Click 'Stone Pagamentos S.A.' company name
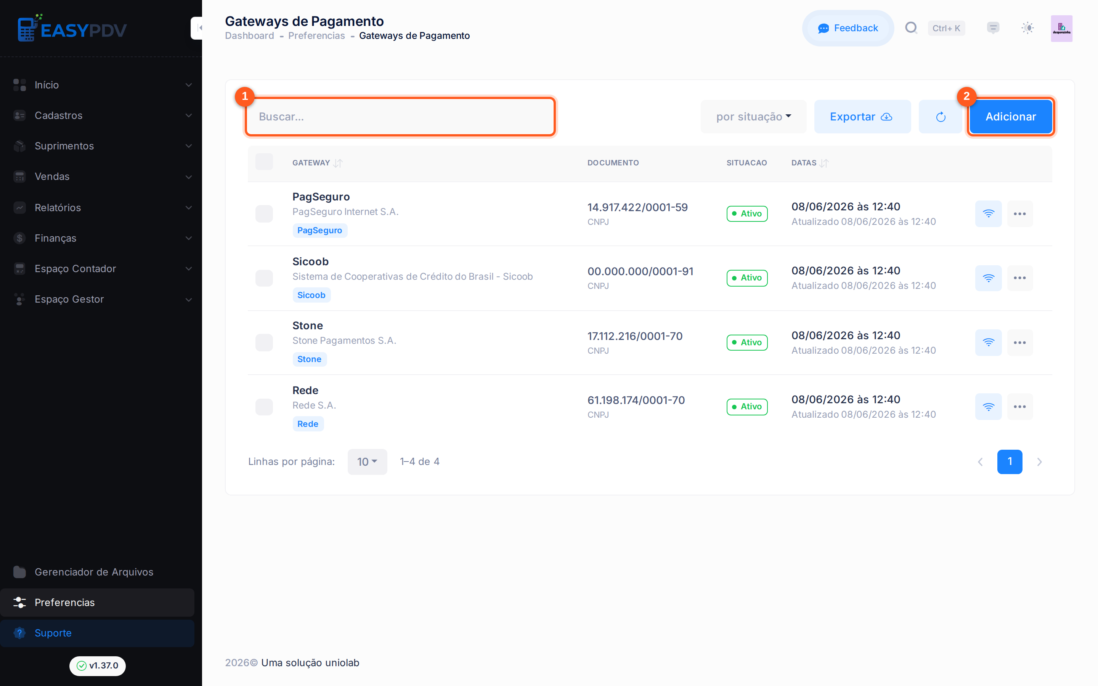This screenshot has height=686, width=1098. point(344,341)
